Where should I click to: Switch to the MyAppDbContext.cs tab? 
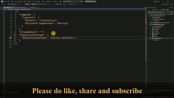click(21, 7)
